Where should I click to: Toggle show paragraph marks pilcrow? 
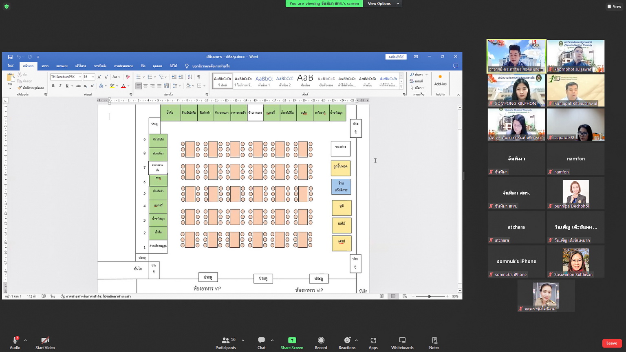(198, 77)
